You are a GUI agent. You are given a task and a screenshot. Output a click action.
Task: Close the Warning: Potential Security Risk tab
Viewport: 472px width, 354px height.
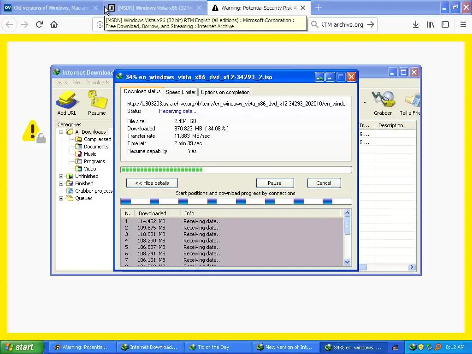point(303,8)
